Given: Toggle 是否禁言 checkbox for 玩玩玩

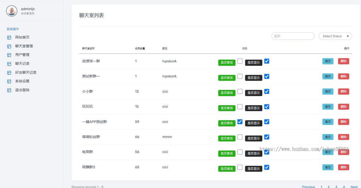Looking at the screenshot, I should 240,107.
